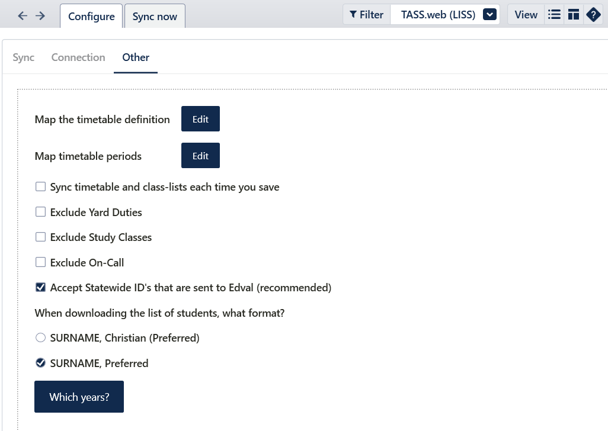Screen dimensions: 608x431
Task: Edit the timetable definition mapping
Action: 200,119
